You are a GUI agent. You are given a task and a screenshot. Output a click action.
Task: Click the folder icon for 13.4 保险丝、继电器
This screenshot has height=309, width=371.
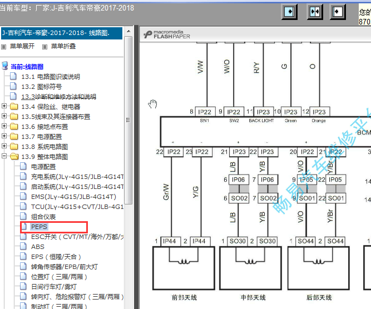click(x=14, y=107)
